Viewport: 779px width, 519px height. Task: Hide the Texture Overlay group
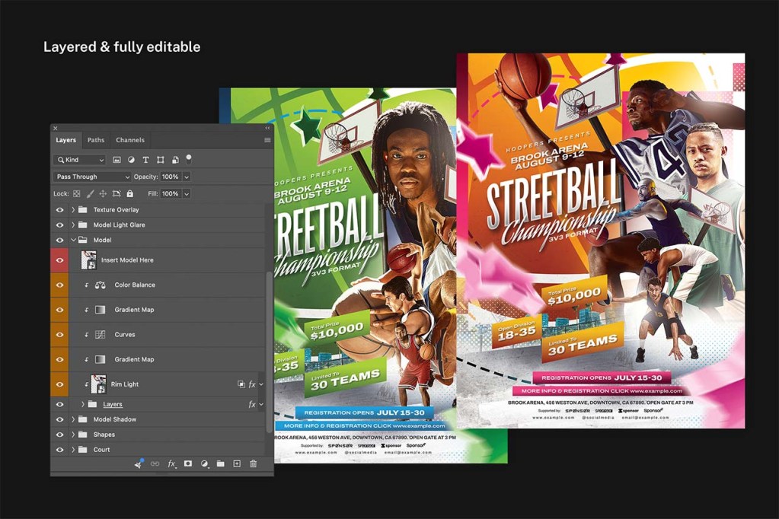click(59, 210)
